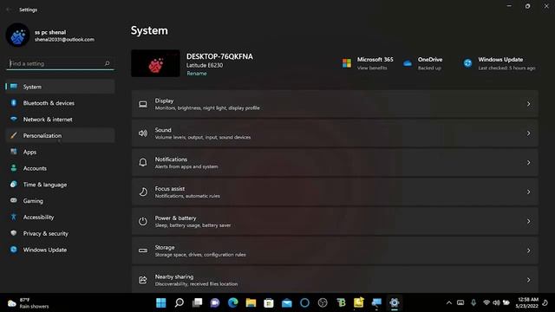Viewport: 555px width, 312px height.
Task: Click the DESKTOP-76QKFNA device name
Action: coord(219,56)
